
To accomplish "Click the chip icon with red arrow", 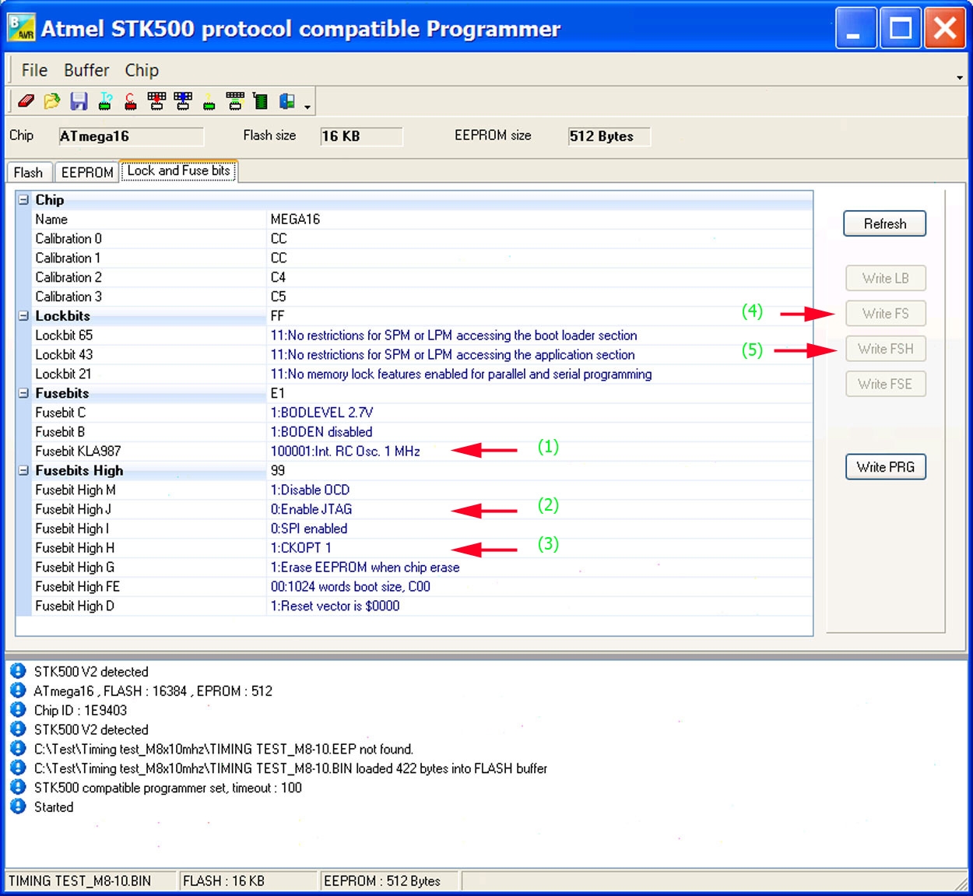I will (156, 101).
